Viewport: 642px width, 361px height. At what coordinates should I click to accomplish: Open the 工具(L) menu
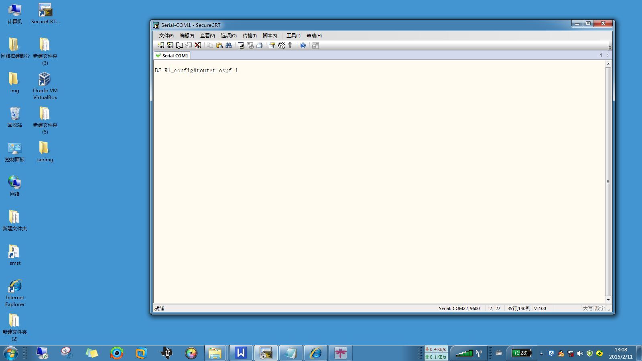click(293, 36)
